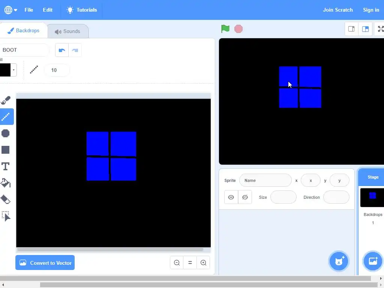Select the Eraser tool

click(x=6, y=199)
